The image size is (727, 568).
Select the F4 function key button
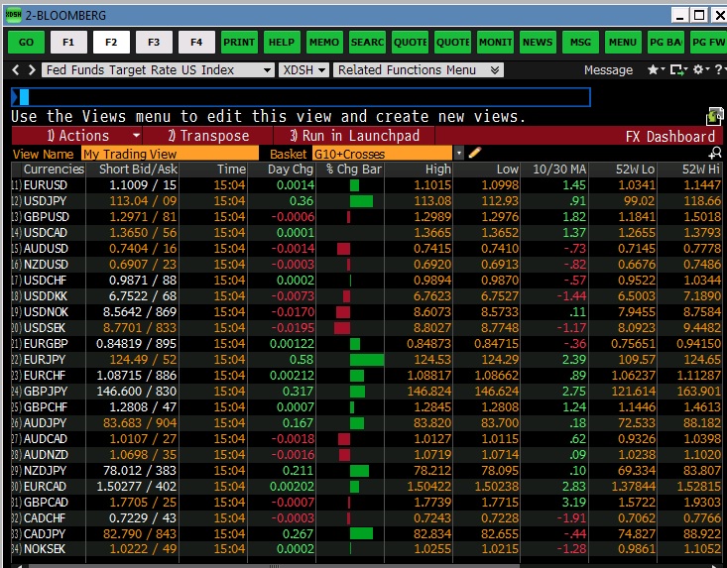coord(196,43)
